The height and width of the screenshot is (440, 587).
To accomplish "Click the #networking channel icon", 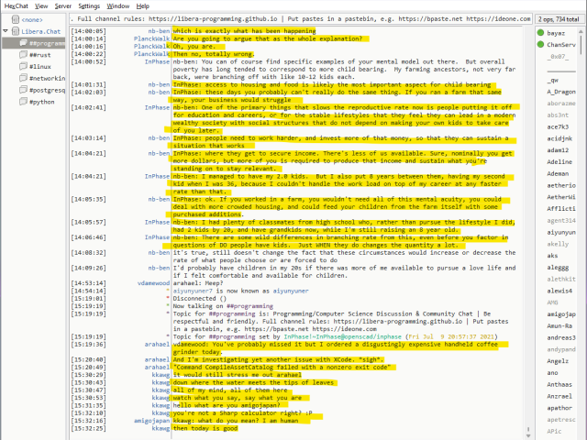I will point(23,79).
